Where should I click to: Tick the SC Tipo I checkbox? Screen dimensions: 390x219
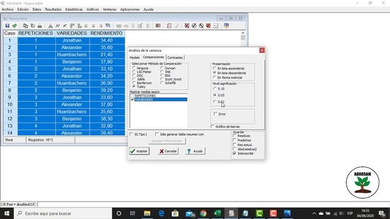tap(132, 134)
